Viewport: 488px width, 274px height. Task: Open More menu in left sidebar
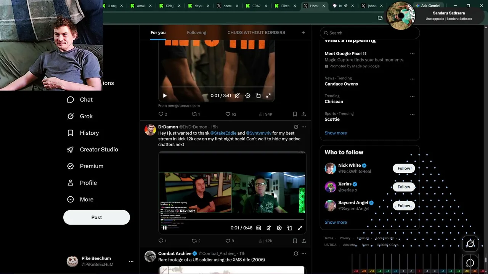[x=80, y=199]
